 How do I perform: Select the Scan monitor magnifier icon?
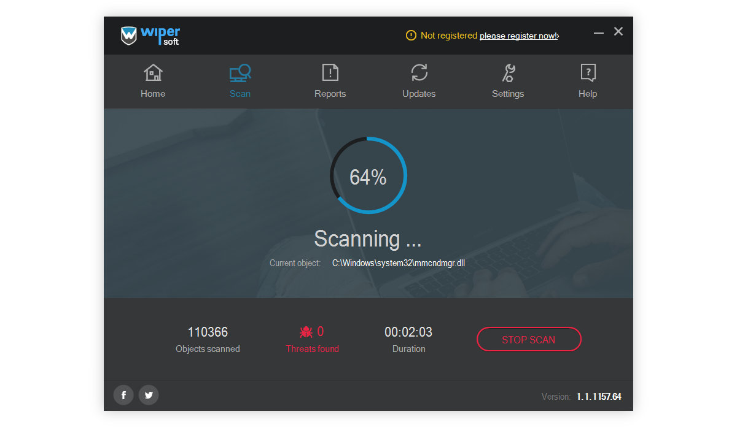pos(240,73)
